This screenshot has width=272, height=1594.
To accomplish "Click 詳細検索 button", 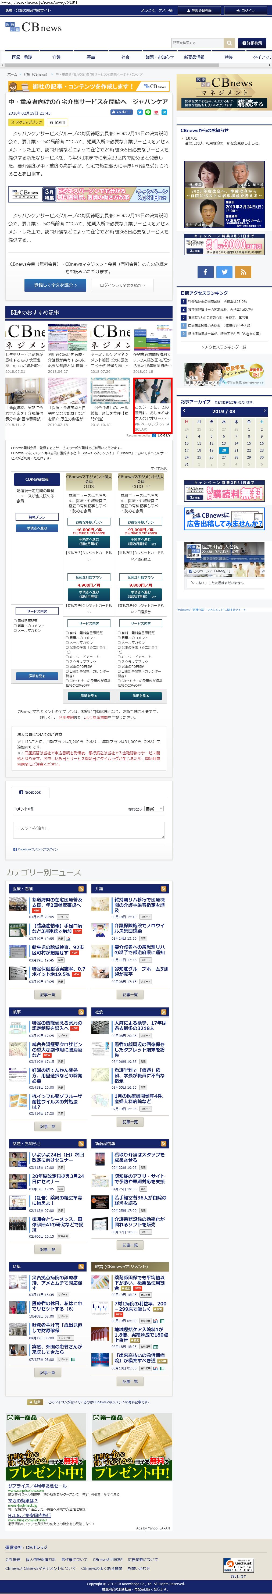I will coord(252,43).
